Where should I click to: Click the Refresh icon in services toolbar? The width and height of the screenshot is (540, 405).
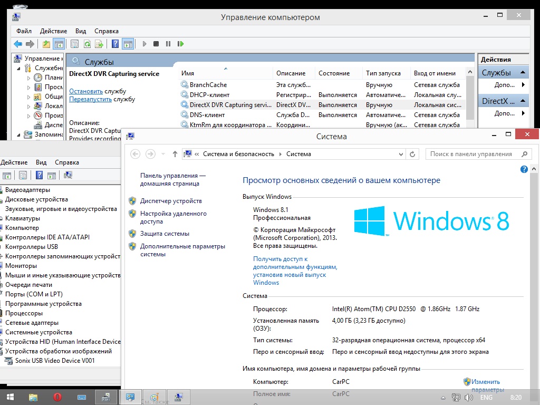coord(86,44)
